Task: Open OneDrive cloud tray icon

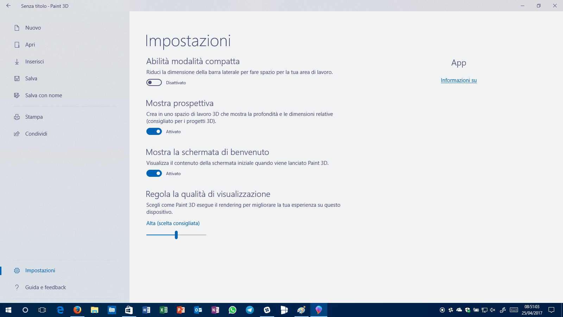Action: click(459, 310)
